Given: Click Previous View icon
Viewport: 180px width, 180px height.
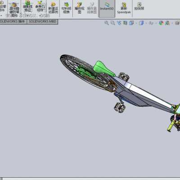Looking at the screenshot, I should pos(119,23).
